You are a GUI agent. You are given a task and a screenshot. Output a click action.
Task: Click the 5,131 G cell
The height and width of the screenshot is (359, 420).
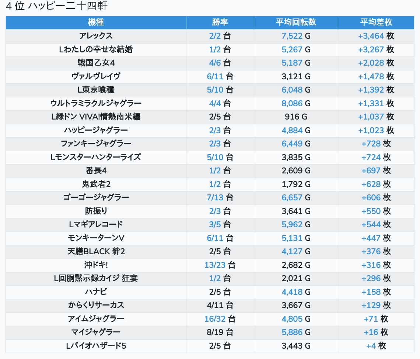point(296,238)
